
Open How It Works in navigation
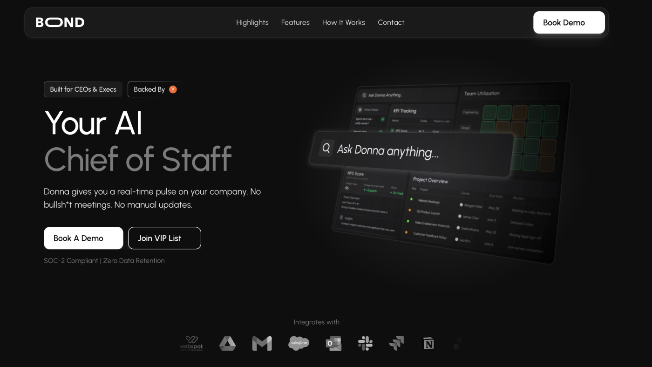click(x=343, y=22)
